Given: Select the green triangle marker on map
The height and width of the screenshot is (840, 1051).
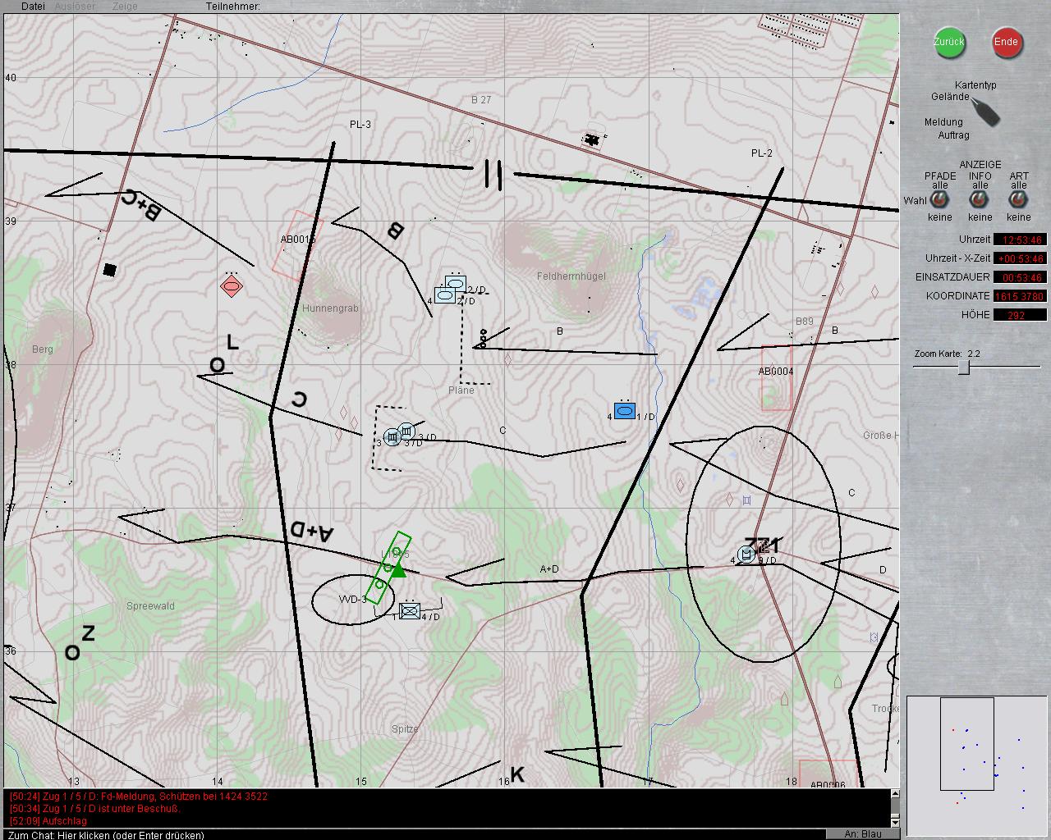Looking at the screenshot, I should point(398,569).
